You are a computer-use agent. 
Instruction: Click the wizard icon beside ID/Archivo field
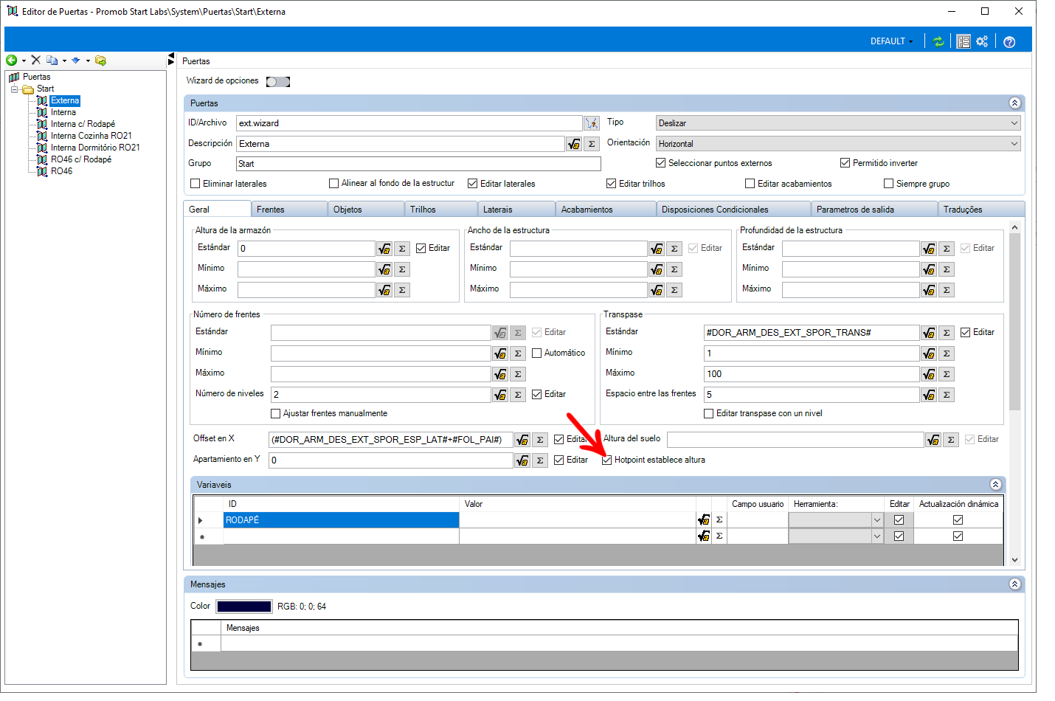click(592, 123)
